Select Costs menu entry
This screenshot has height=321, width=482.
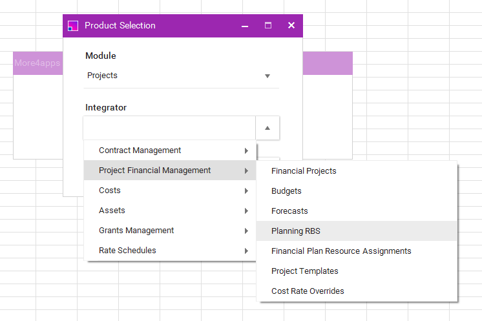click(170, 191)
